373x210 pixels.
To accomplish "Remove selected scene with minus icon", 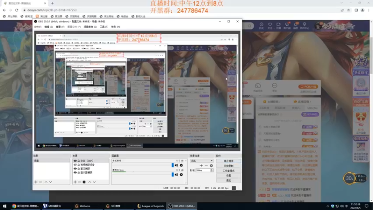I will (41, 182).
